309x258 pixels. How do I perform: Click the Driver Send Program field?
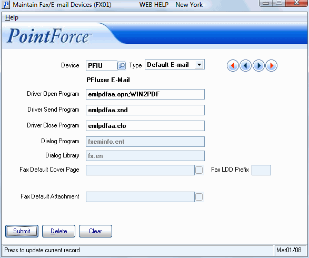[145, 110]
